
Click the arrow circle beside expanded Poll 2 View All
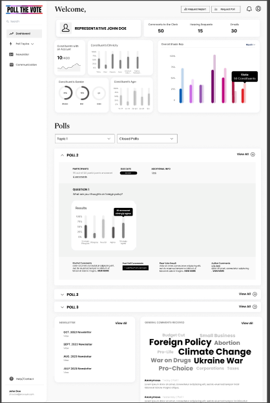(253, 154)
